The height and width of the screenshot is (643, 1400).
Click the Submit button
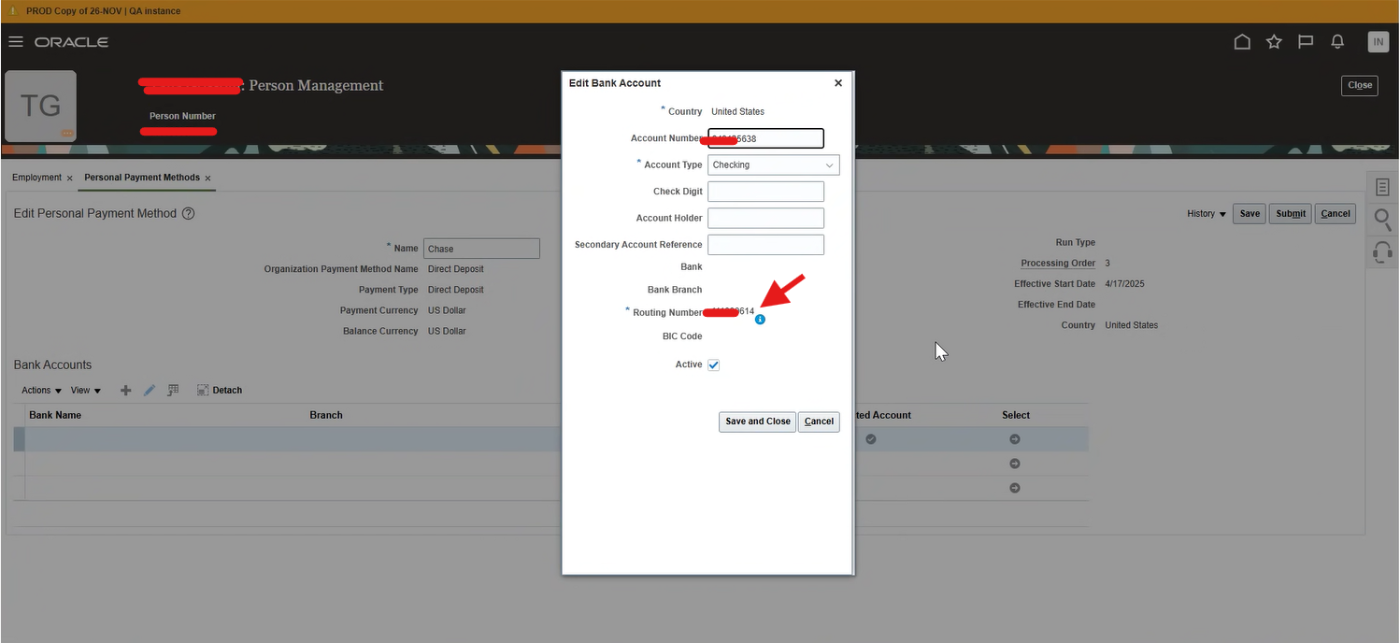(x=1291, y=213)
